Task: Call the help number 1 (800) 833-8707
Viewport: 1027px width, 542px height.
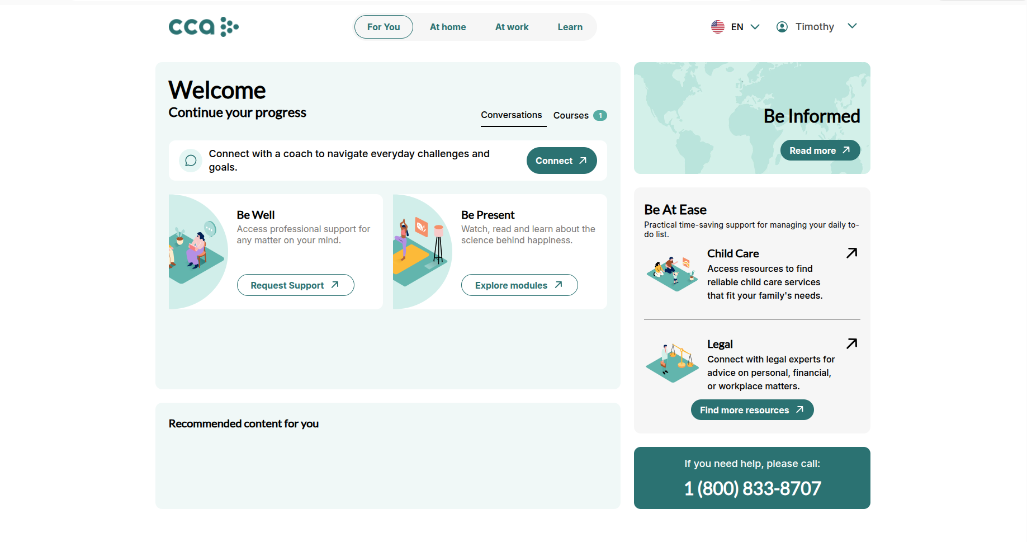Action: click(752, 488)
